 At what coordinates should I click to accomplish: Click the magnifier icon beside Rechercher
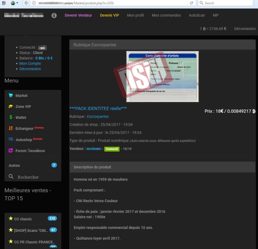tap(11, 177)
